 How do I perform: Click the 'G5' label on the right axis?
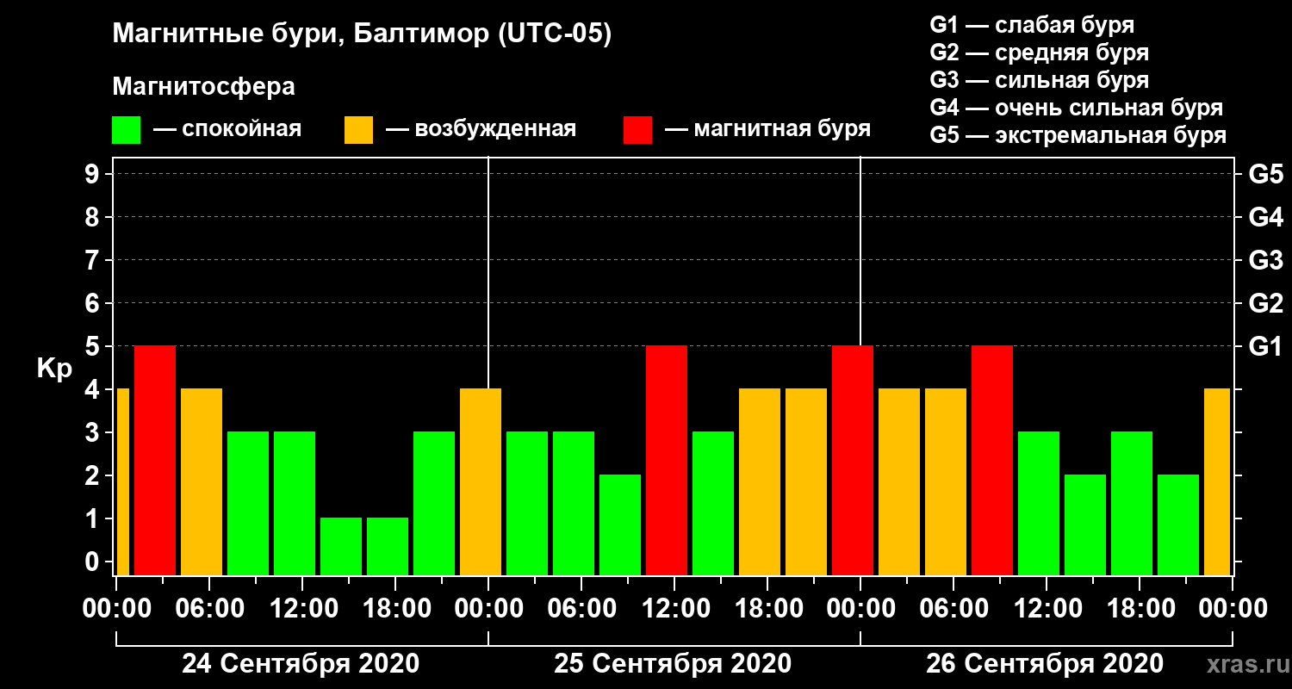1266,174
